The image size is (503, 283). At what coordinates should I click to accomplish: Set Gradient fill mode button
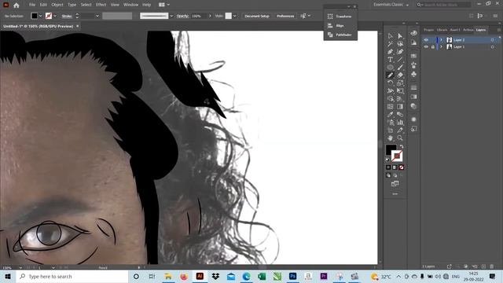395,167
